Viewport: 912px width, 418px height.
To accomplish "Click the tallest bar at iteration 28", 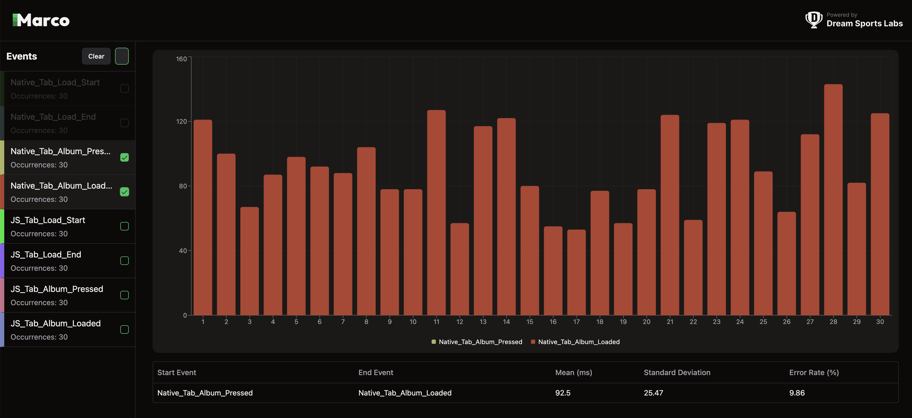I will click(x=833, y=199).
